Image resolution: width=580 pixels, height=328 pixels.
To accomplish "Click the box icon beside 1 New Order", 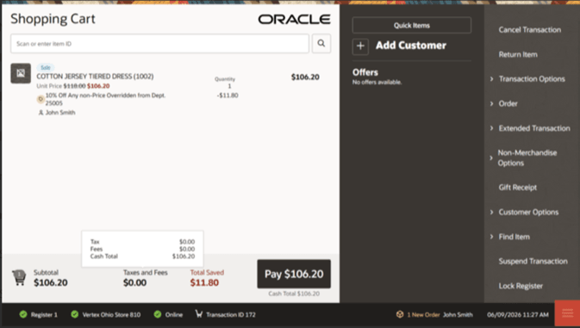I will 400,314.
